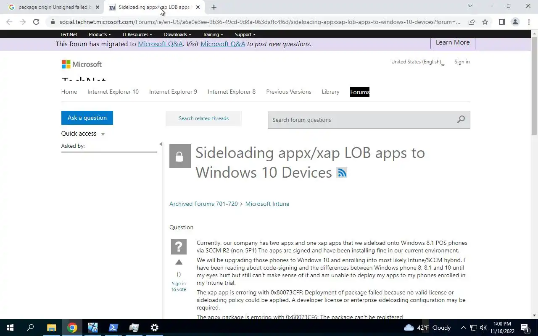Expand the Quick access dropdown arrow
Screen dimensions: 538x336
[103, 134]
